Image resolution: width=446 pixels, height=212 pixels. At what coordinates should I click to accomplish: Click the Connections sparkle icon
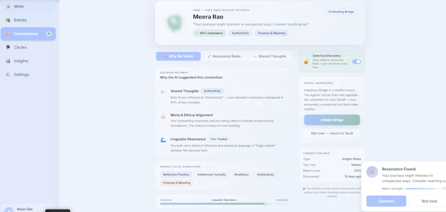(x=8, y=34)
